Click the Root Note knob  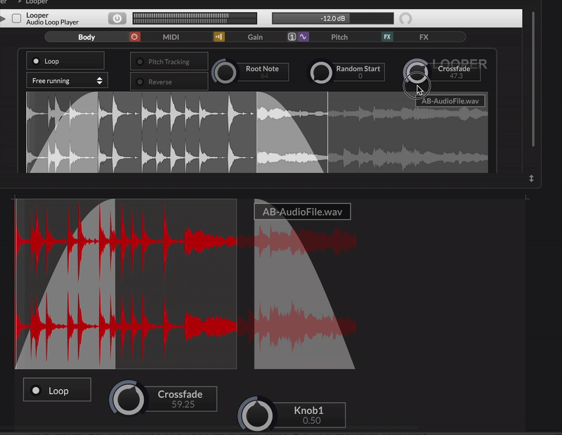[226, 72]
